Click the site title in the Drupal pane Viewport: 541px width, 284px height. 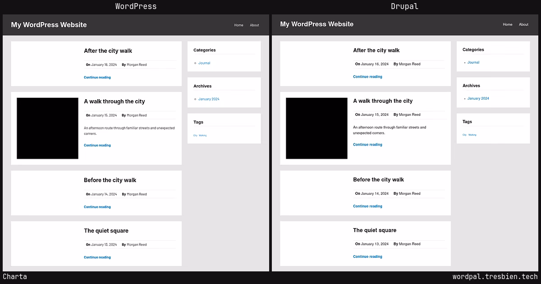click(317, 24)
